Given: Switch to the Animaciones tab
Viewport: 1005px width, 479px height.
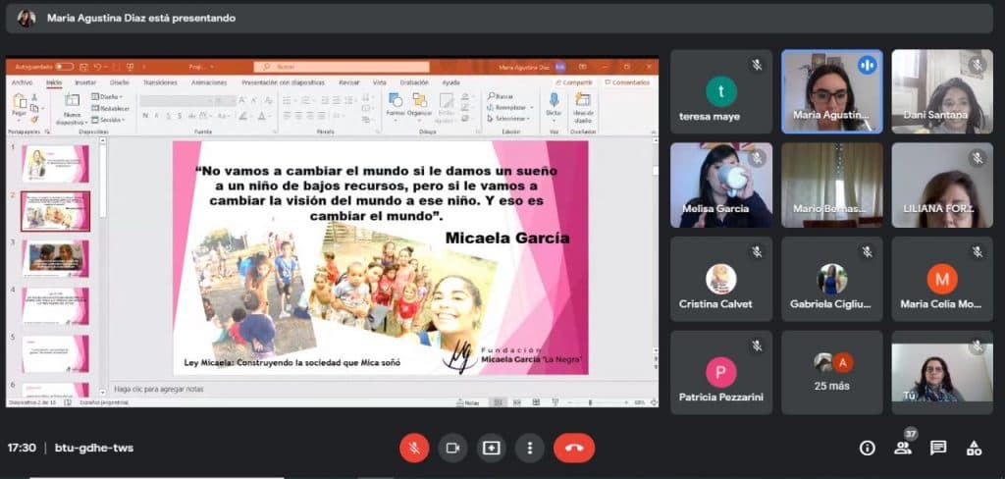Looking at the screenshot, I should [x=209, y=82].
